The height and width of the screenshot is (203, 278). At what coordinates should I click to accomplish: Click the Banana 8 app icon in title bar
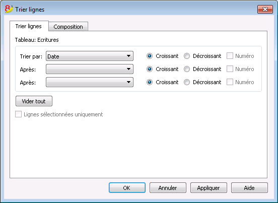pos(9,9)
